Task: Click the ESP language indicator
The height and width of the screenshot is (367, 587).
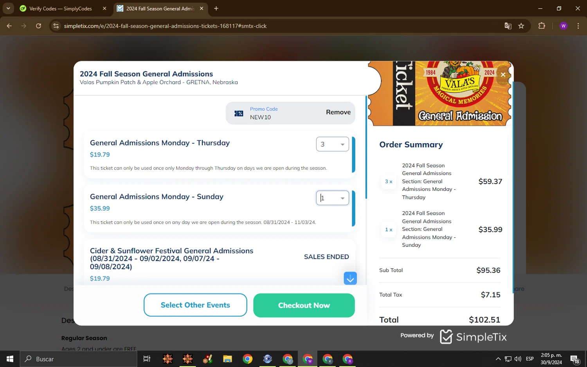Action: coord(530,359)
